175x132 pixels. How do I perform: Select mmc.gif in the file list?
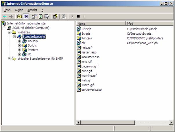pos(87,62)
